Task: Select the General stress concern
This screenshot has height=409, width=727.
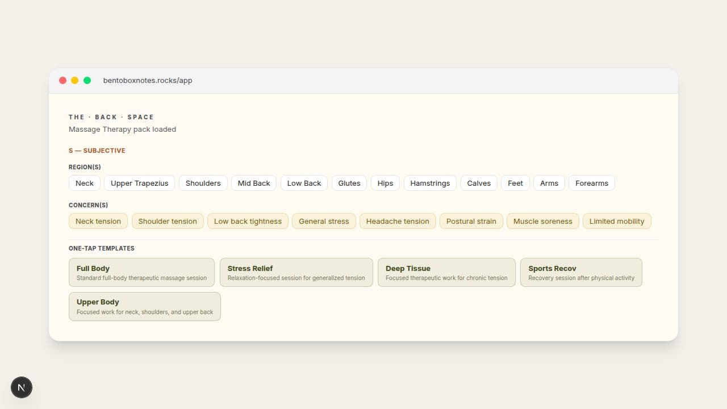Action: 324,221
